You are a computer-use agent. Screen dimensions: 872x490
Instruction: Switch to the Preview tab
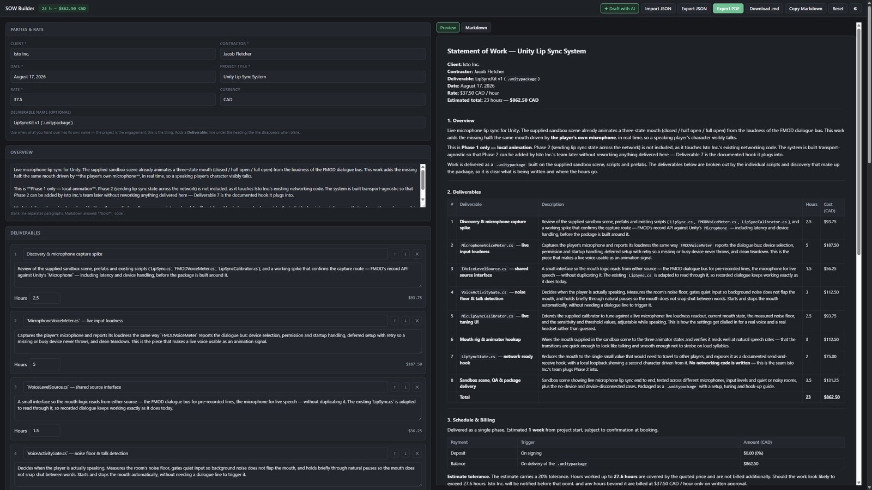click(x=448, y=28)
